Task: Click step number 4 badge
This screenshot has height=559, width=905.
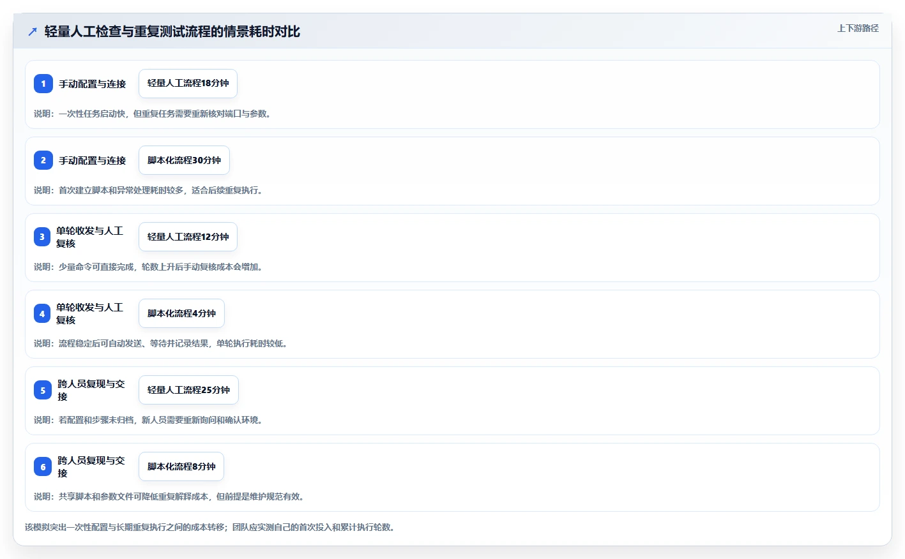Action: click(x=42, y=313)
